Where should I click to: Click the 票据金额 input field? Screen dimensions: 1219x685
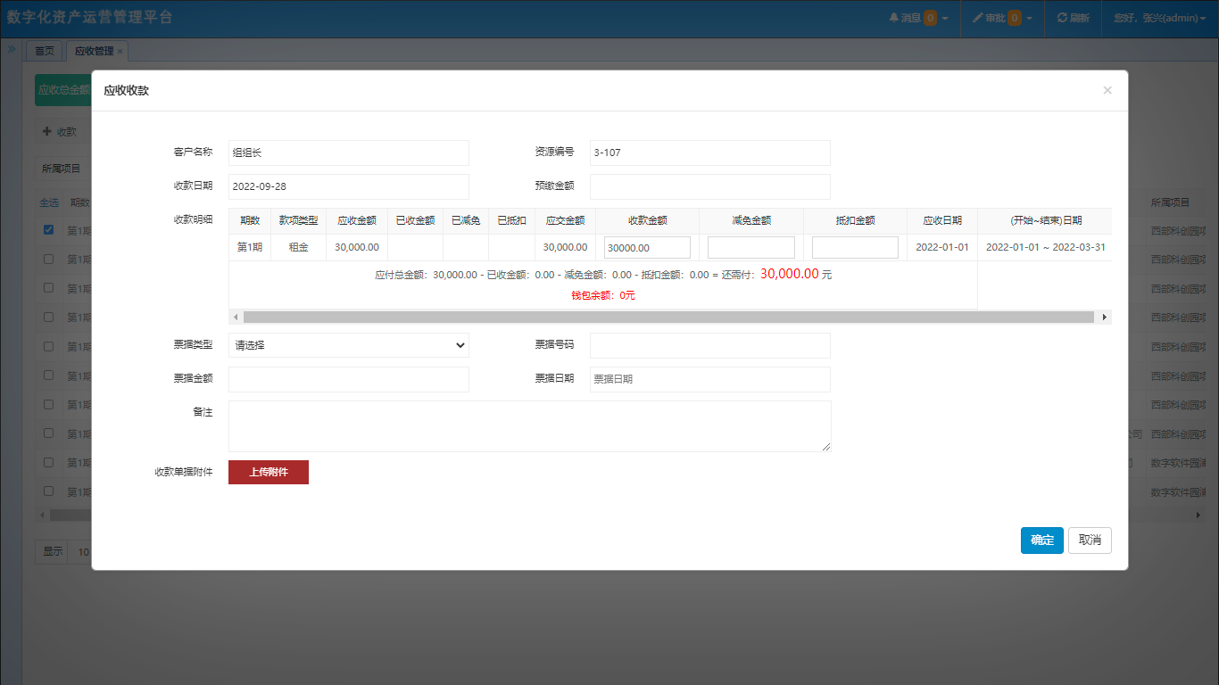(x=349, y=379)
